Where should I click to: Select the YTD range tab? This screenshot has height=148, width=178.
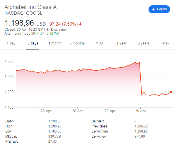[x=99, y=43]
